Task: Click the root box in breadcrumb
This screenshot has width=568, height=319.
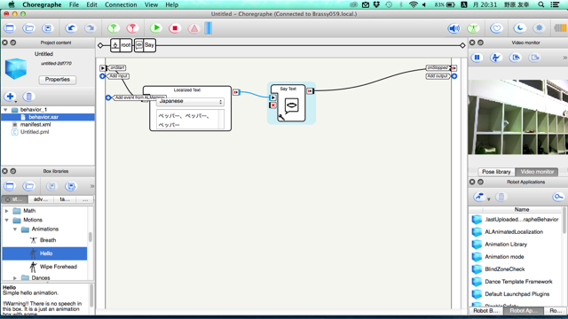Action: tap(121, 45)
